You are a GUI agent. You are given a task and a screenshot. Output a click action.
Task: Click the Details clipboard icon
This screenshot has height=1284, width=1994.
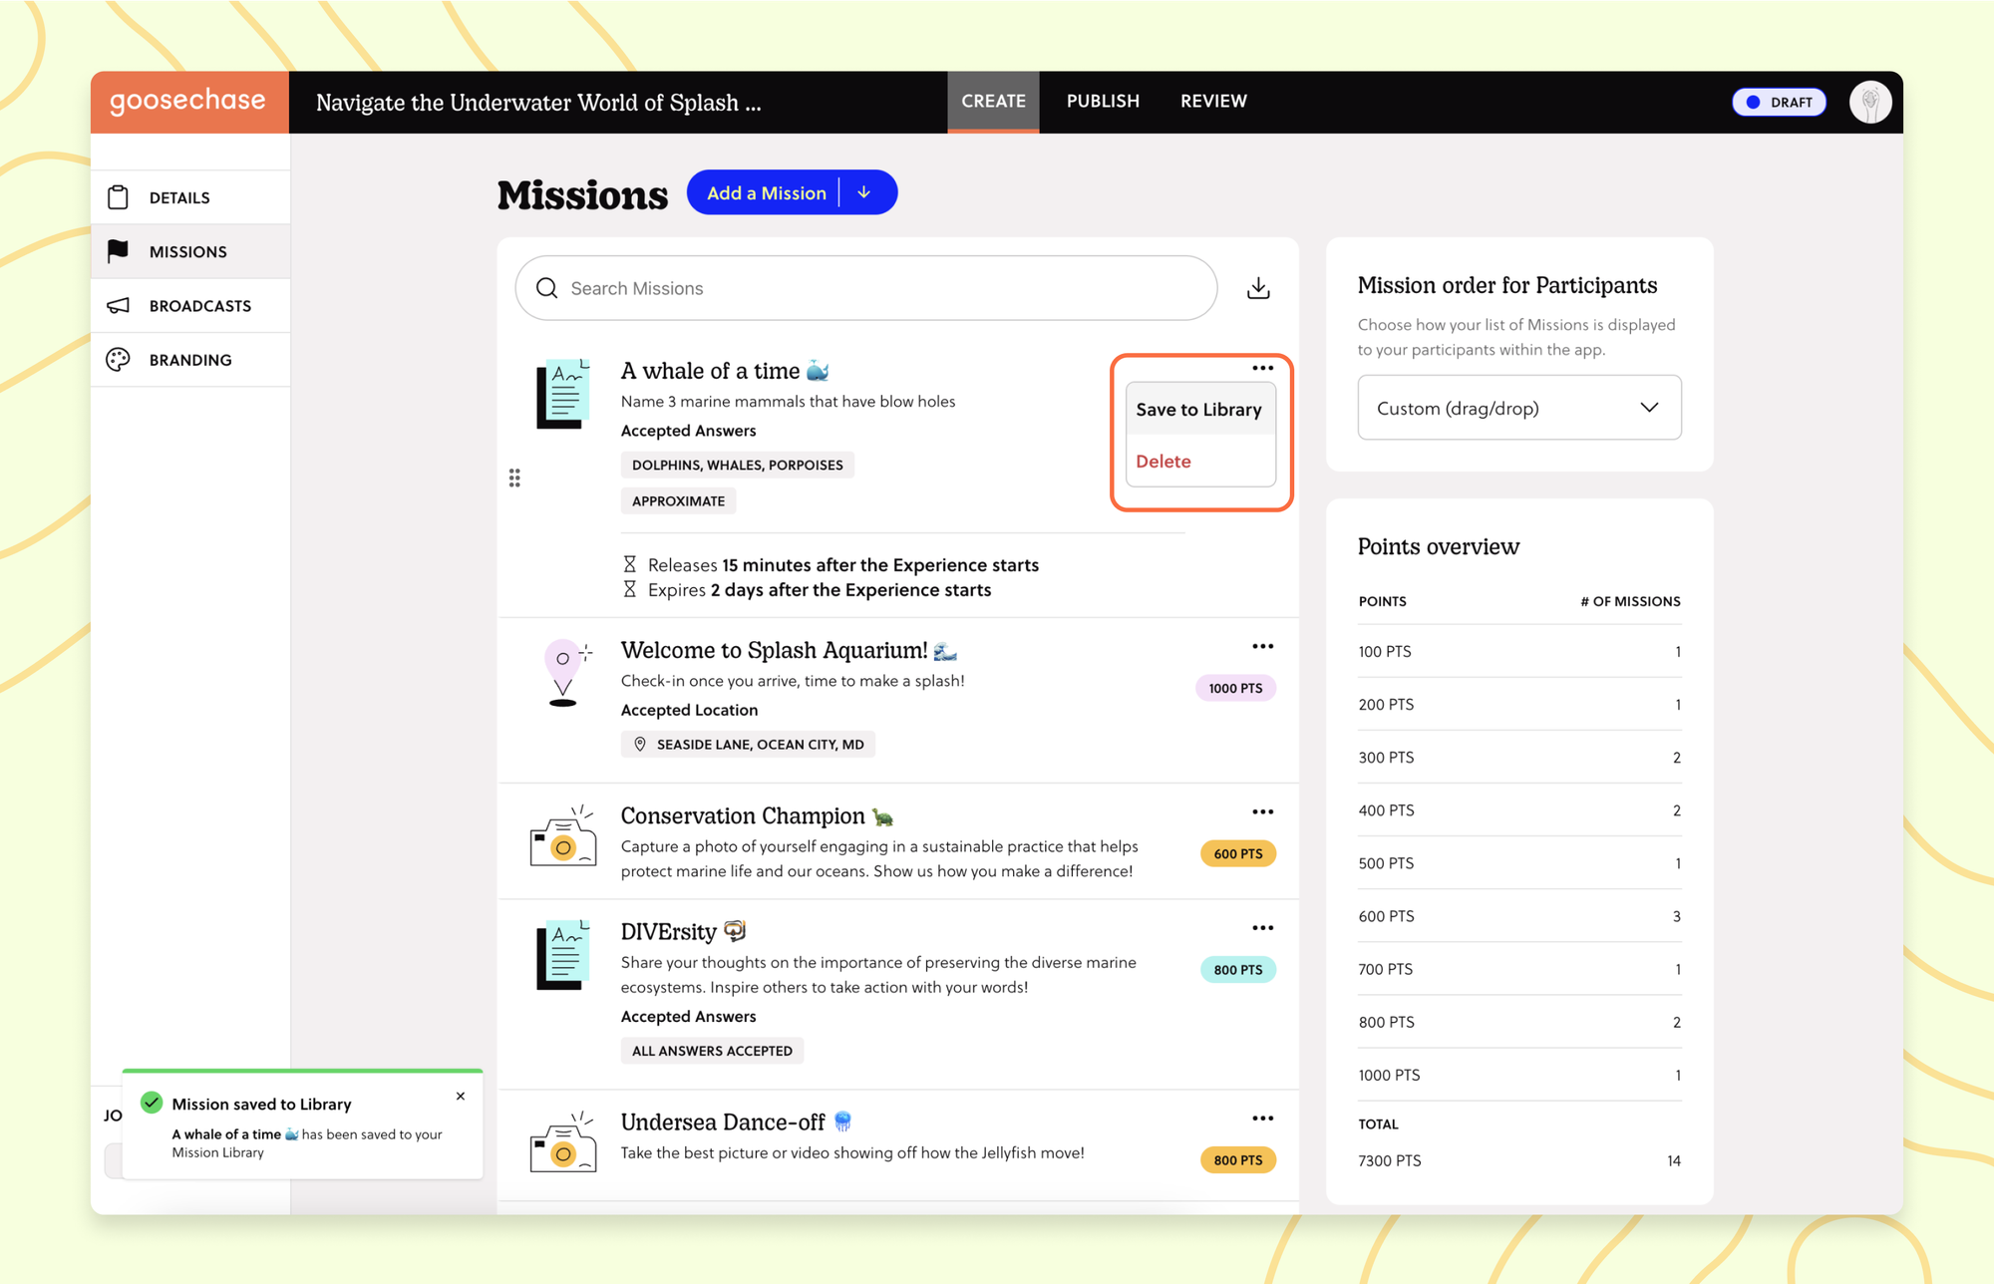tap(118, 197)
